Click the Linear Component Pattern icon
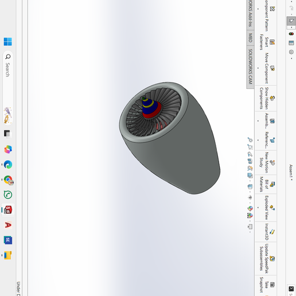This screenshot has width=296, height=296. tap(272, 9)
